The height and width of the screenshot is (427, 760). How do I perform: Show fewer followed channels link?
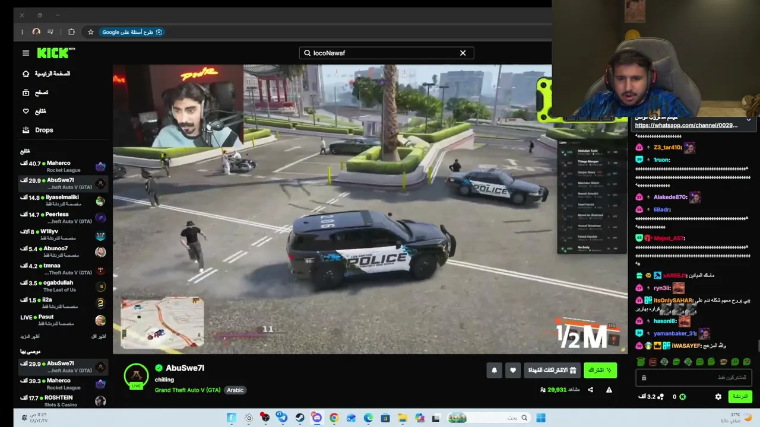point(99,337)
